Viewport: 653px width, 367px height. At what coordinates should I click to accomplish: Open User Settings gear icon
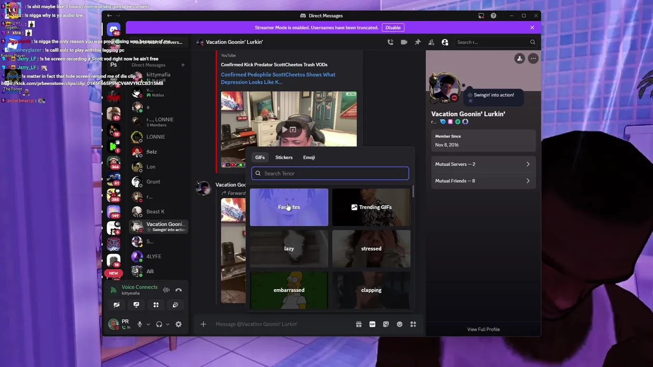(x=179, y=324)
